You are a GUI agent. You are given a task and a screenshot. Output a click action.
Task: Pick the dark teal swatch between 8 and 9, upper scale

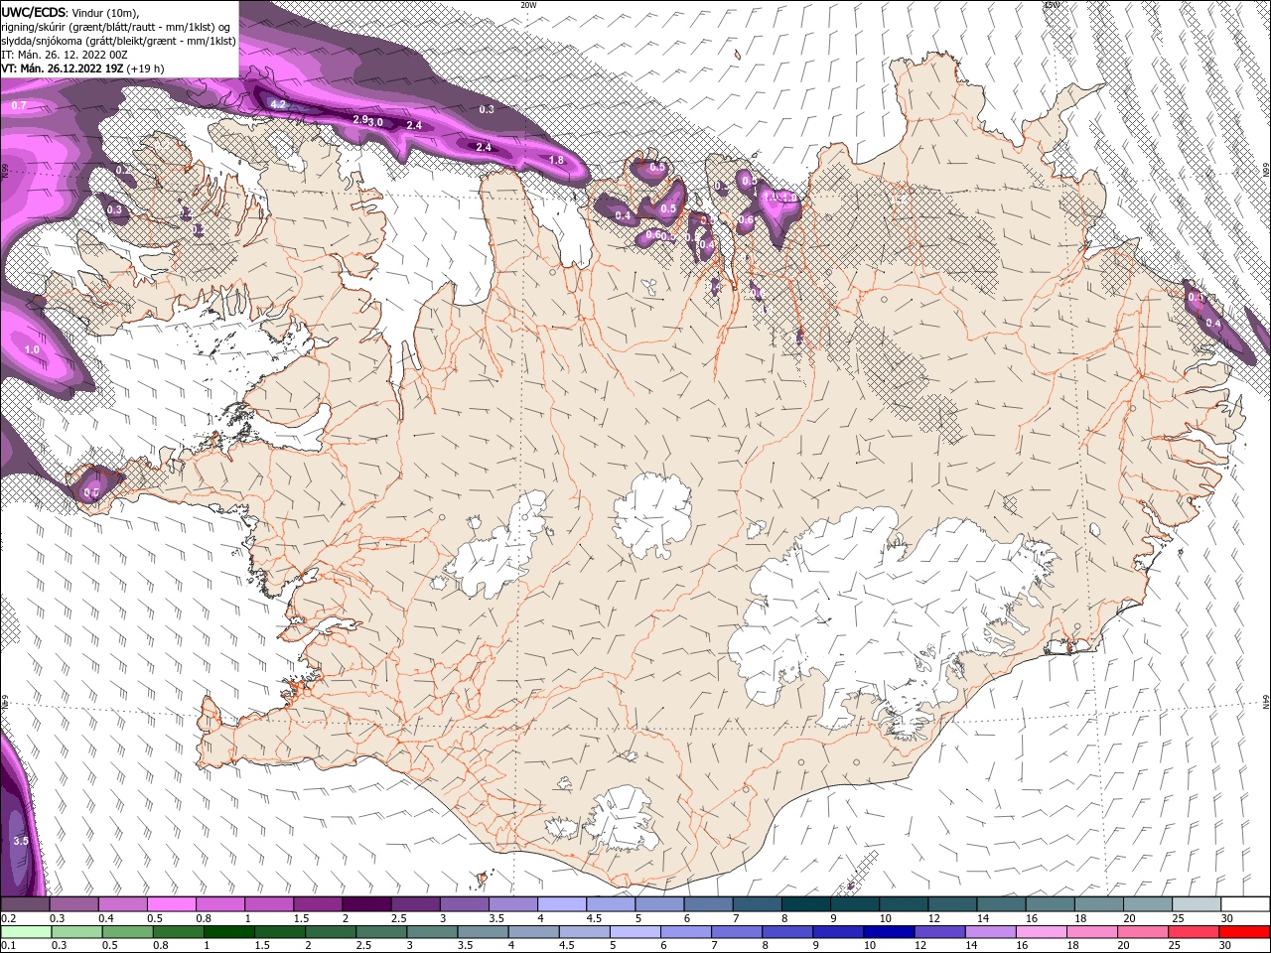coord(806,904)
